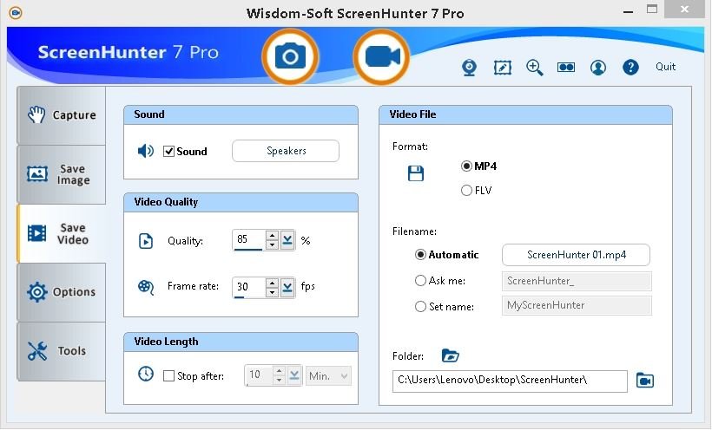
Task: Click the video folder icon beside path
Action: 644,381
